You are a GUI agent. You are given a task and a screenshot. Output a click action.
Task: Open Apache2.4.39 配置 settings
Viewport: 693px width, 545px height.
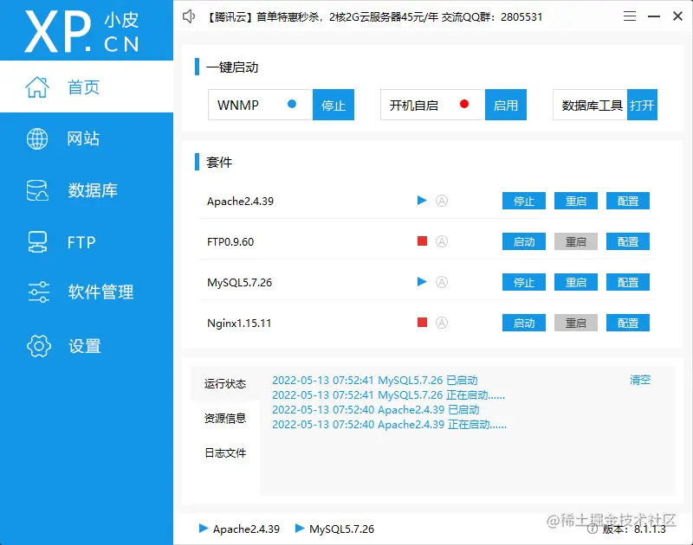coord(627,201)
